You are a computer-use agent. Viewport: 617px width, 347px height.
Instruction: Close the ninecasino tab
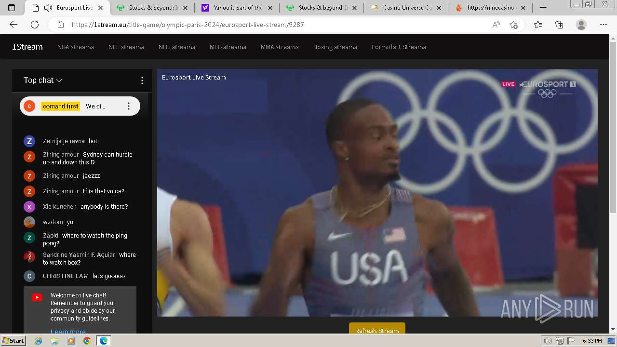(x=523, y=8)
